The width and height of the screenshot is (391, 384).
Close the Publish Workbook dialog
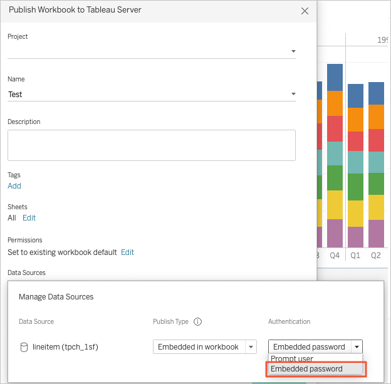[x=305, y=11]
